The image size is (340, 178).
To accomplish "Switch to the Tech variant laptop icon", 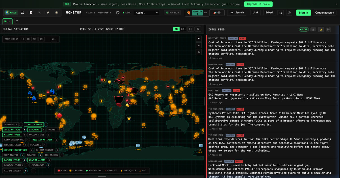I will tap(23, 13).
